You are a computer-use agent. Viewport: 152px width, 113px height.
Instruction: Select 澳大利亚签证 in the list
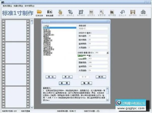point(60,49)
